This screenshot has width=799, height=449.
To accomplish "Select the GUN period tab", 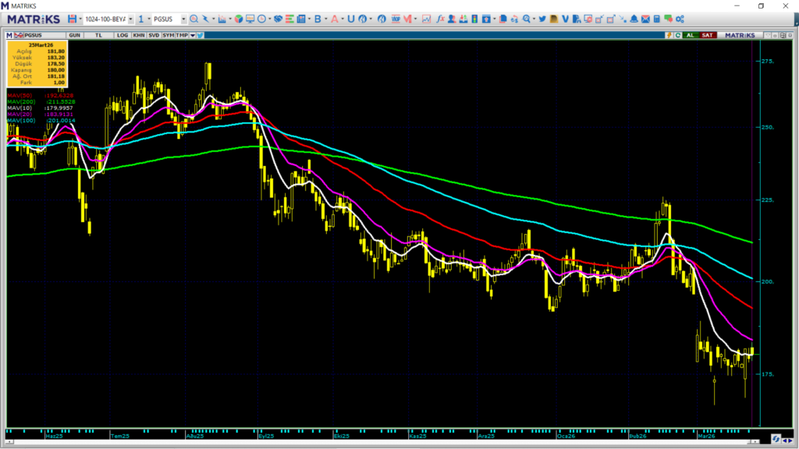I will pos(75,35).
